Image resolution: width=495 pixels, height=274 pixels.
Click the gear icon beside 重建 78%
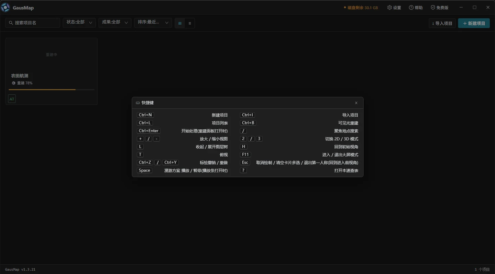tap(14, 83)
